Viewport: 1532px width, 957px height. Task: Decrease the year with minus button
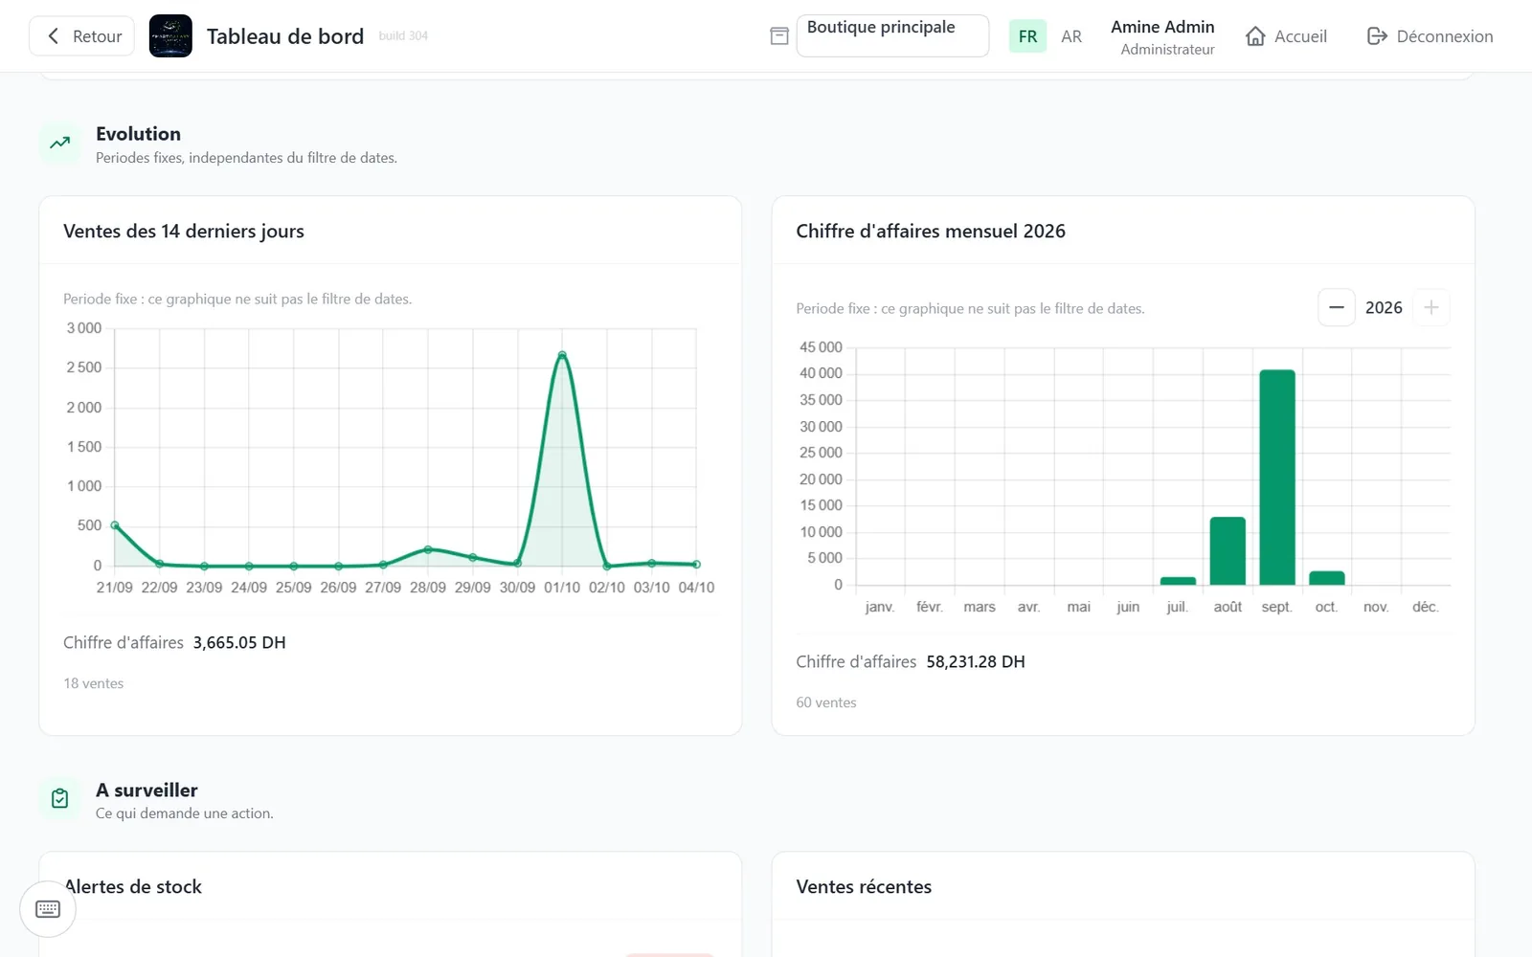click(x=1337, y=307)
